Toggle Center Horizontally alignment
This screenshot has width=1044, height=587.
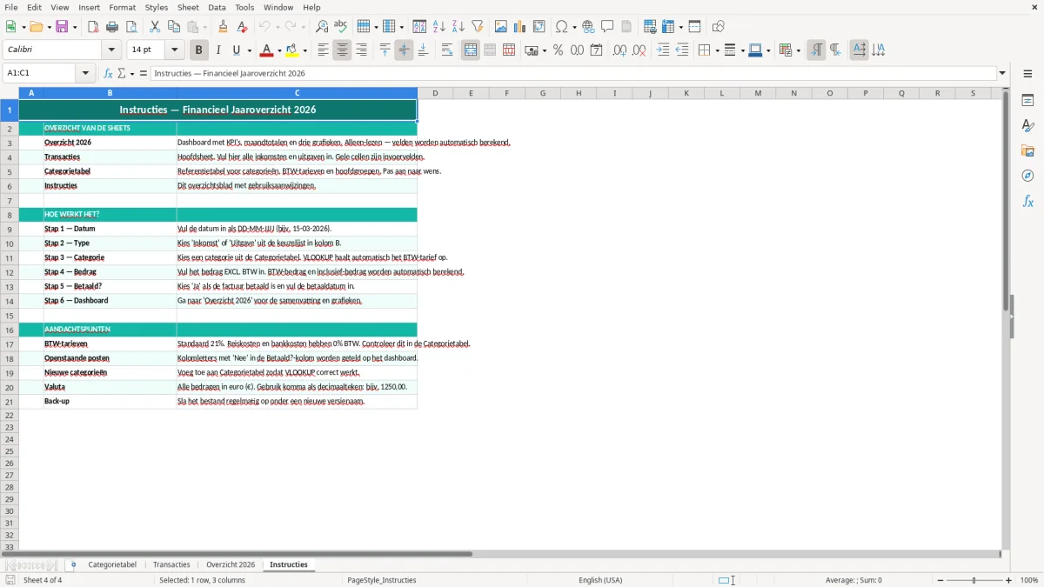point(343,50)
